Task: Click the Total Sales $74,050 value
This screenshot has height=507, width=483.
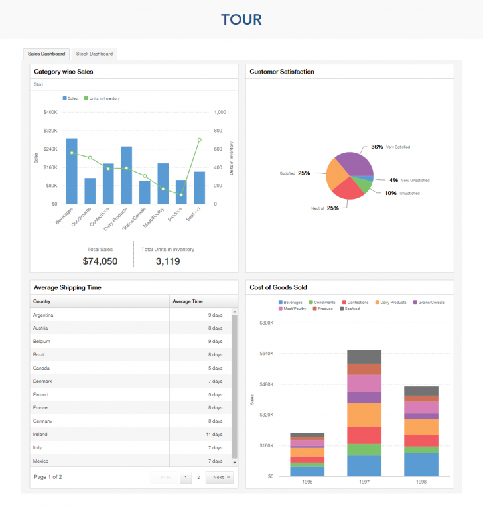Action: click(100, 261)
